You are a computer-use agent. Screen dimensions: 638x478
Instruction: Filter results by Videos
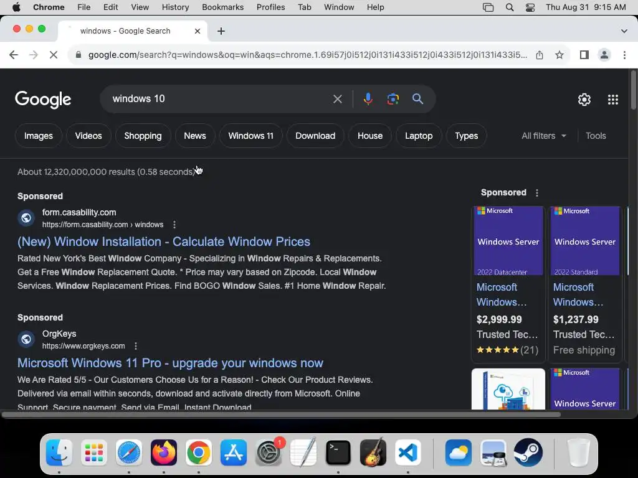pyautogui.click(x=88, y=136)
